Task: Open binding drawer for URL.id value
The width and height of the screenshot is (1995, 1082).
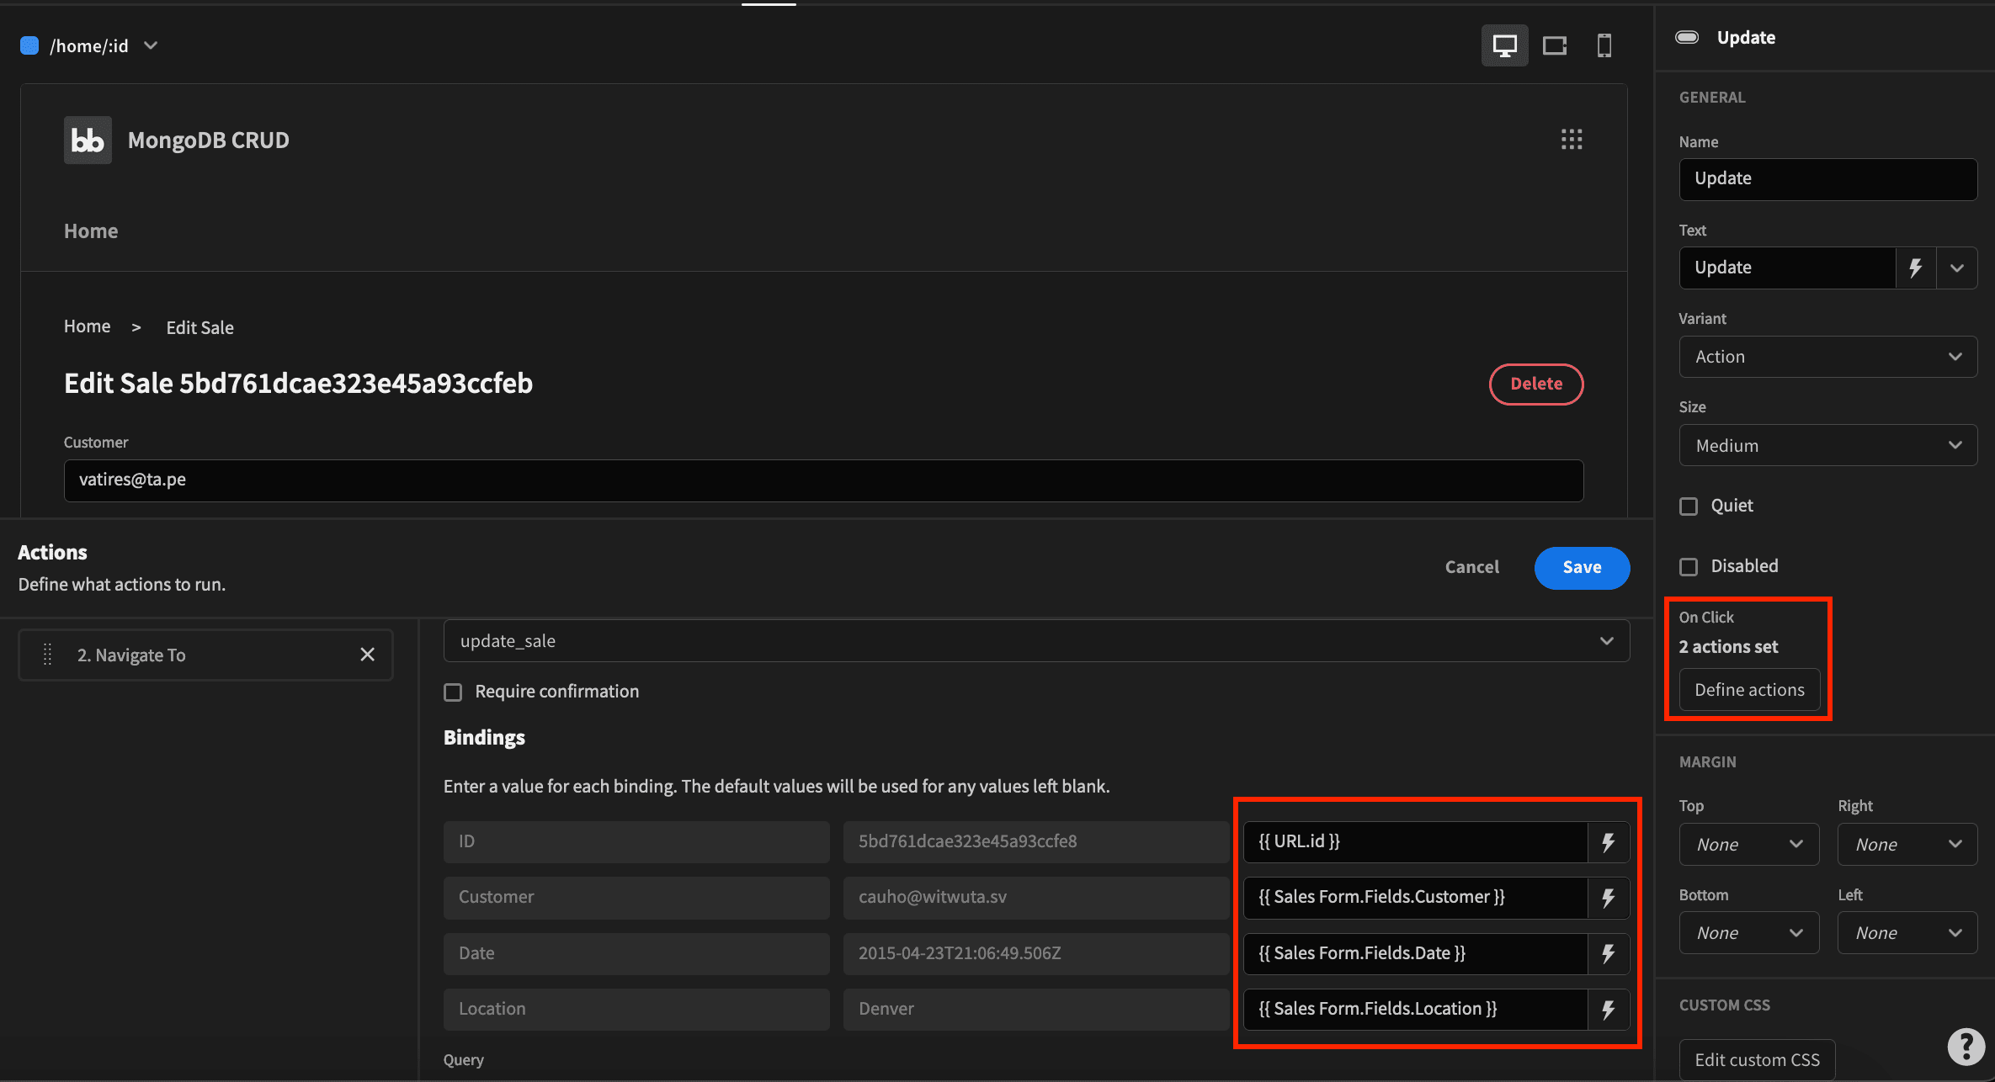Action: coord(1608,842)
